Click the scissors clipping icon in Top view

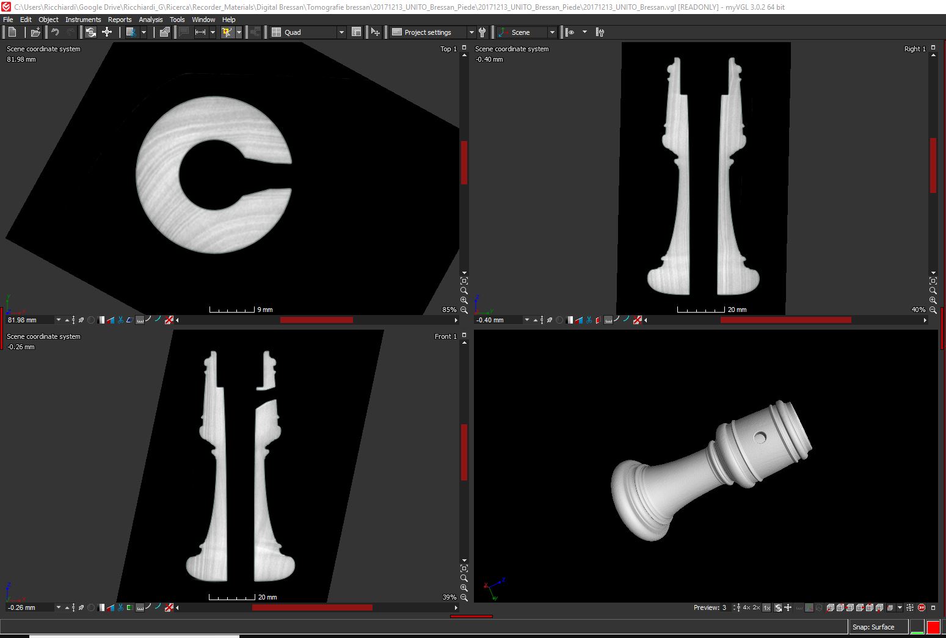pos(120,320)
